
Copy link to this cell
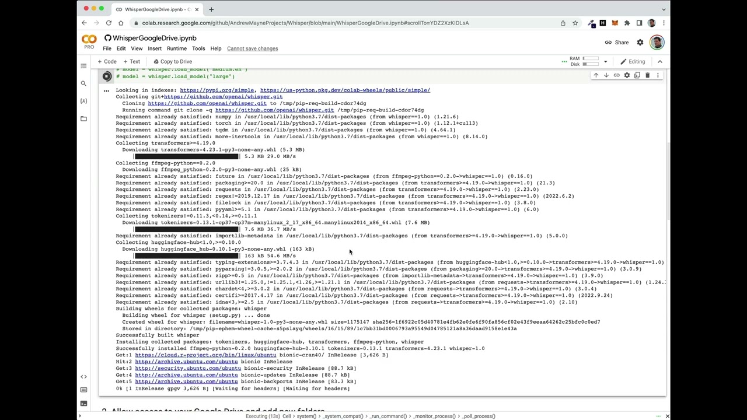click(616, 75)
